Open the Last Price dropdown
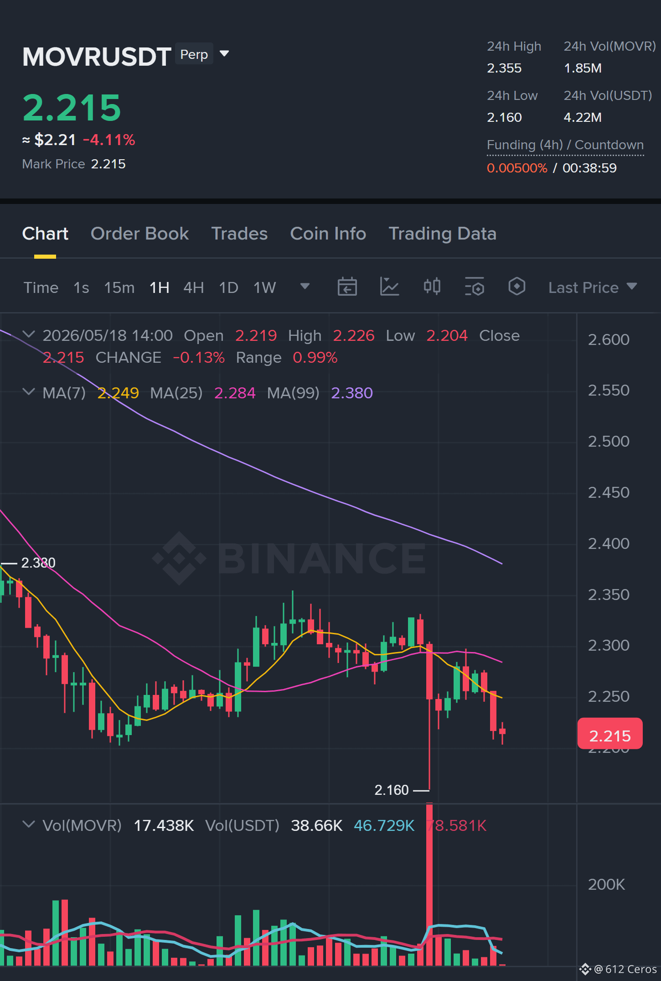Viewport: 661px width, 981px height. click(592, 287)
